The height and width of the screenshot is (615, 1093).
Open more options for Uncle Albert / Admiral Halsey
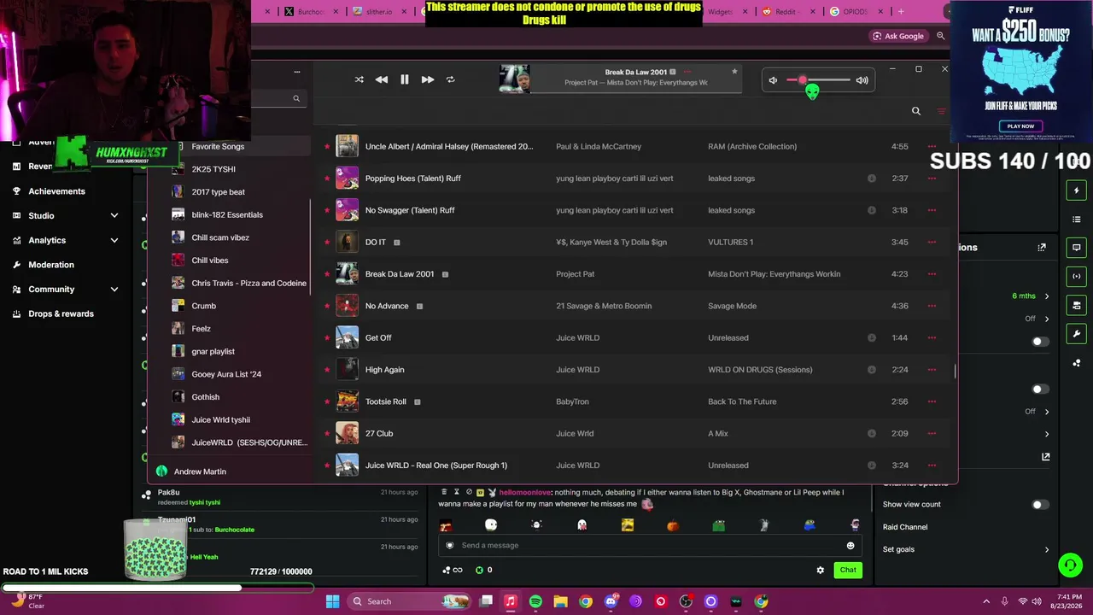(932, 146)
